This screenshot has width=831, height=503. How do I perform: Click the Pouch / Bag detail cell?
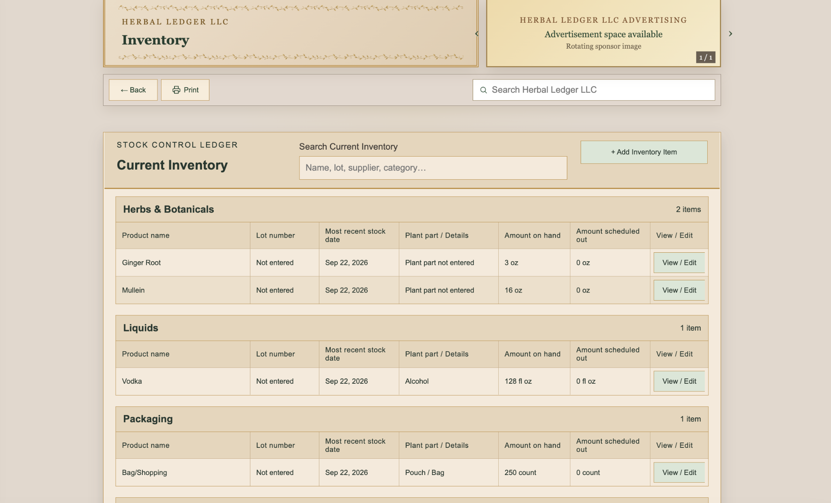click(x=424, y=472)
